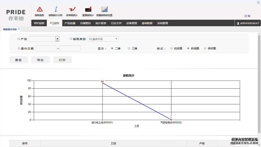Open the 质量缺陷柏拉图 chart icon
Image resolution: width=261 pixels, height=147 pixels.
click(104, 9)
